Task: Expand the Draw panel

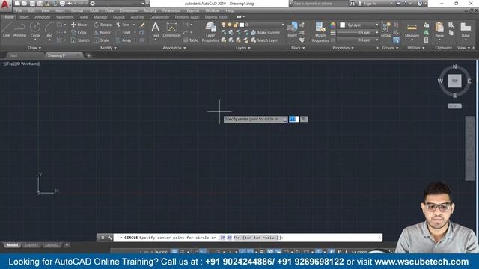Action: pos(34,48)
